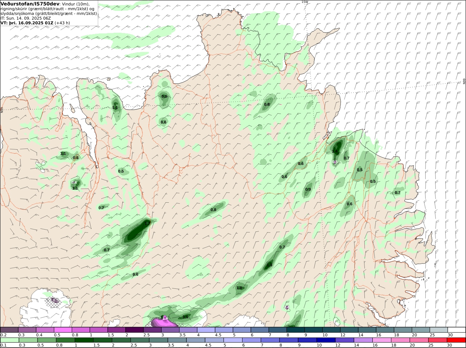Click the 'IT: Sun. 14. 09. 2025 06Z' initial time line

pyautogui.click(x=26, y=18)
